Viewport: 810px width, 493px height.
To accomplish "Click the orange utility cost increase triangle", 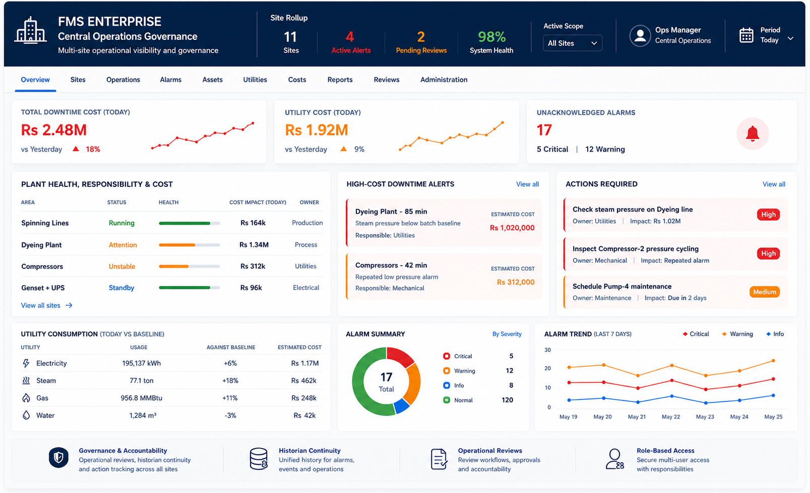I will click(x=344, y=149).
